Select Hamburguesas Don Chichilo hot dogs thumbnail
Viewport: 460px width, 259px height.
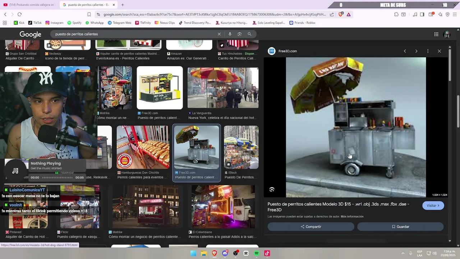pos(143,147)
